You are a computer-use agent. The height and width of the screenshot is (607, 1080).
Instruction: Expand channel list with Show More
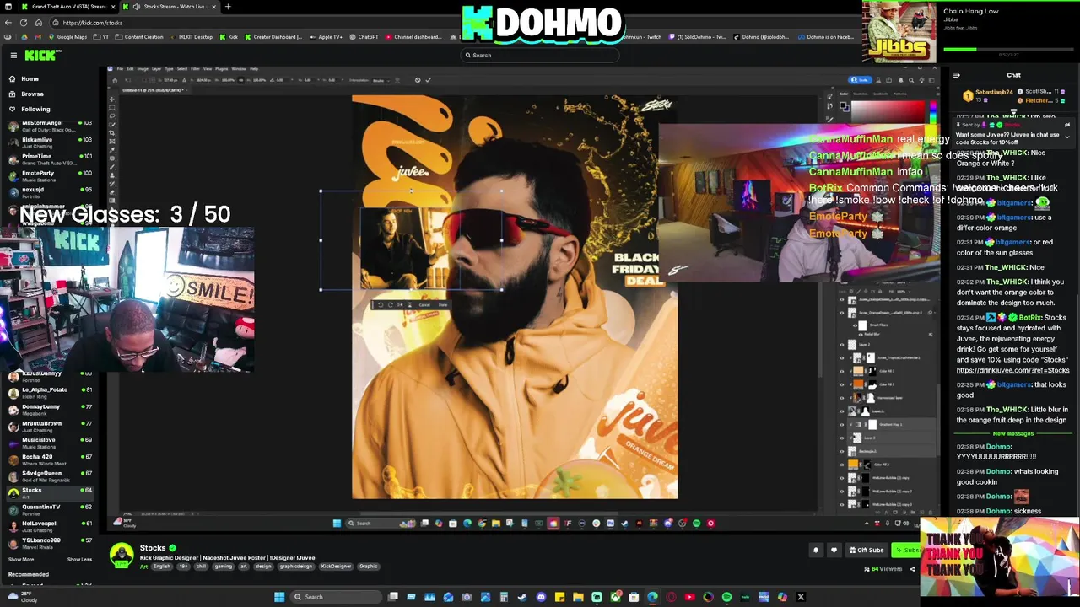[21, 559]
